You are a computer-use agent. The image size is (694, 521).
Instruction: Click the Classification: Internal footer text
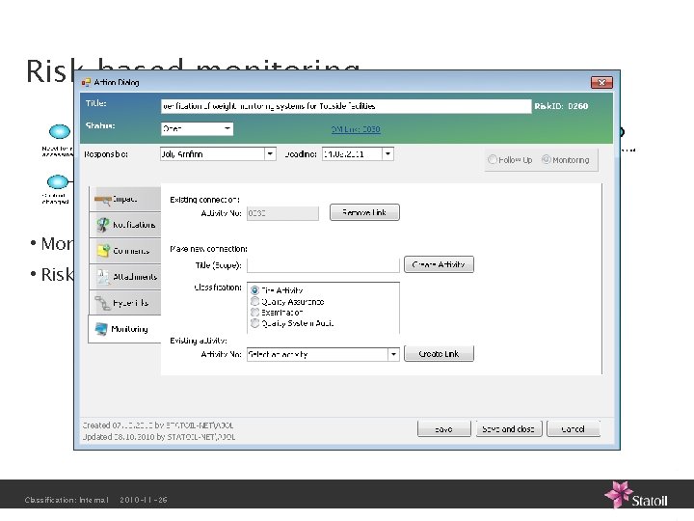pyautogui.click(x=67, y=500)
